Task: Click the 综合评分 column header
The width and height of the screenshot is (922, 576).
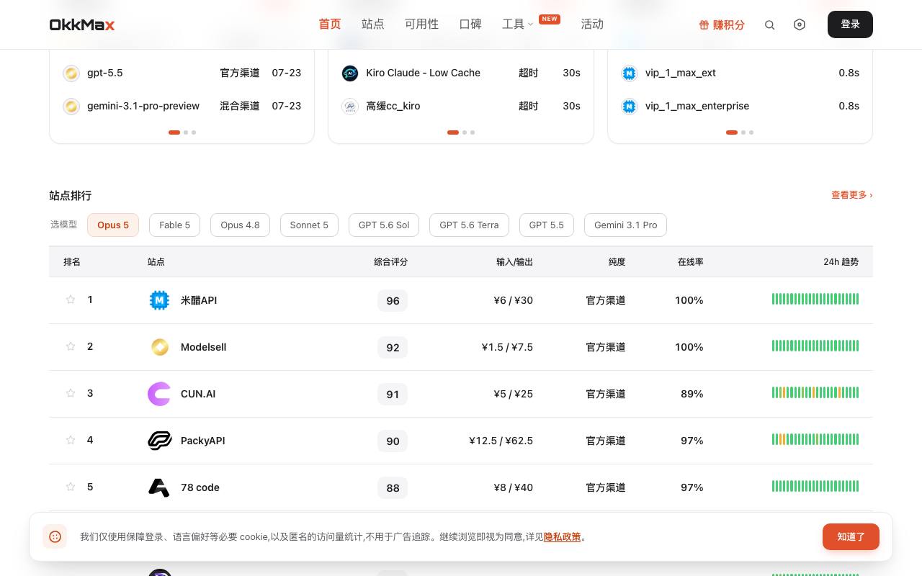Action: 391,262
